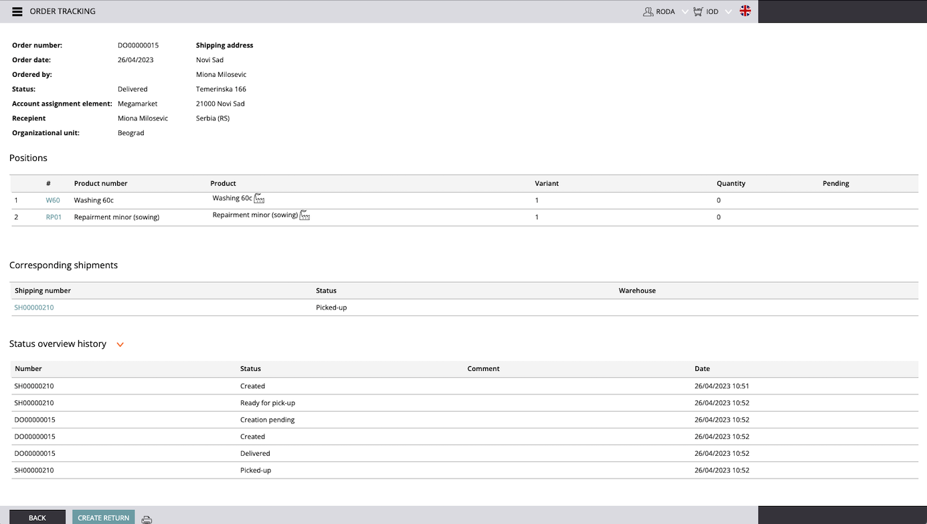Click the RODA user account icon
The width and height of the screenshot is (927, 524).
pyautogui.click(x=648, y=11)
